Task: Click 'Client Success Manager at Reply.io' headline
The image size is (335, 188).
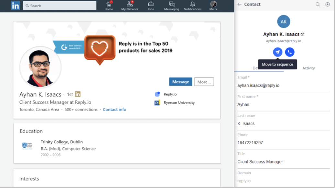Action: [55, 102]
